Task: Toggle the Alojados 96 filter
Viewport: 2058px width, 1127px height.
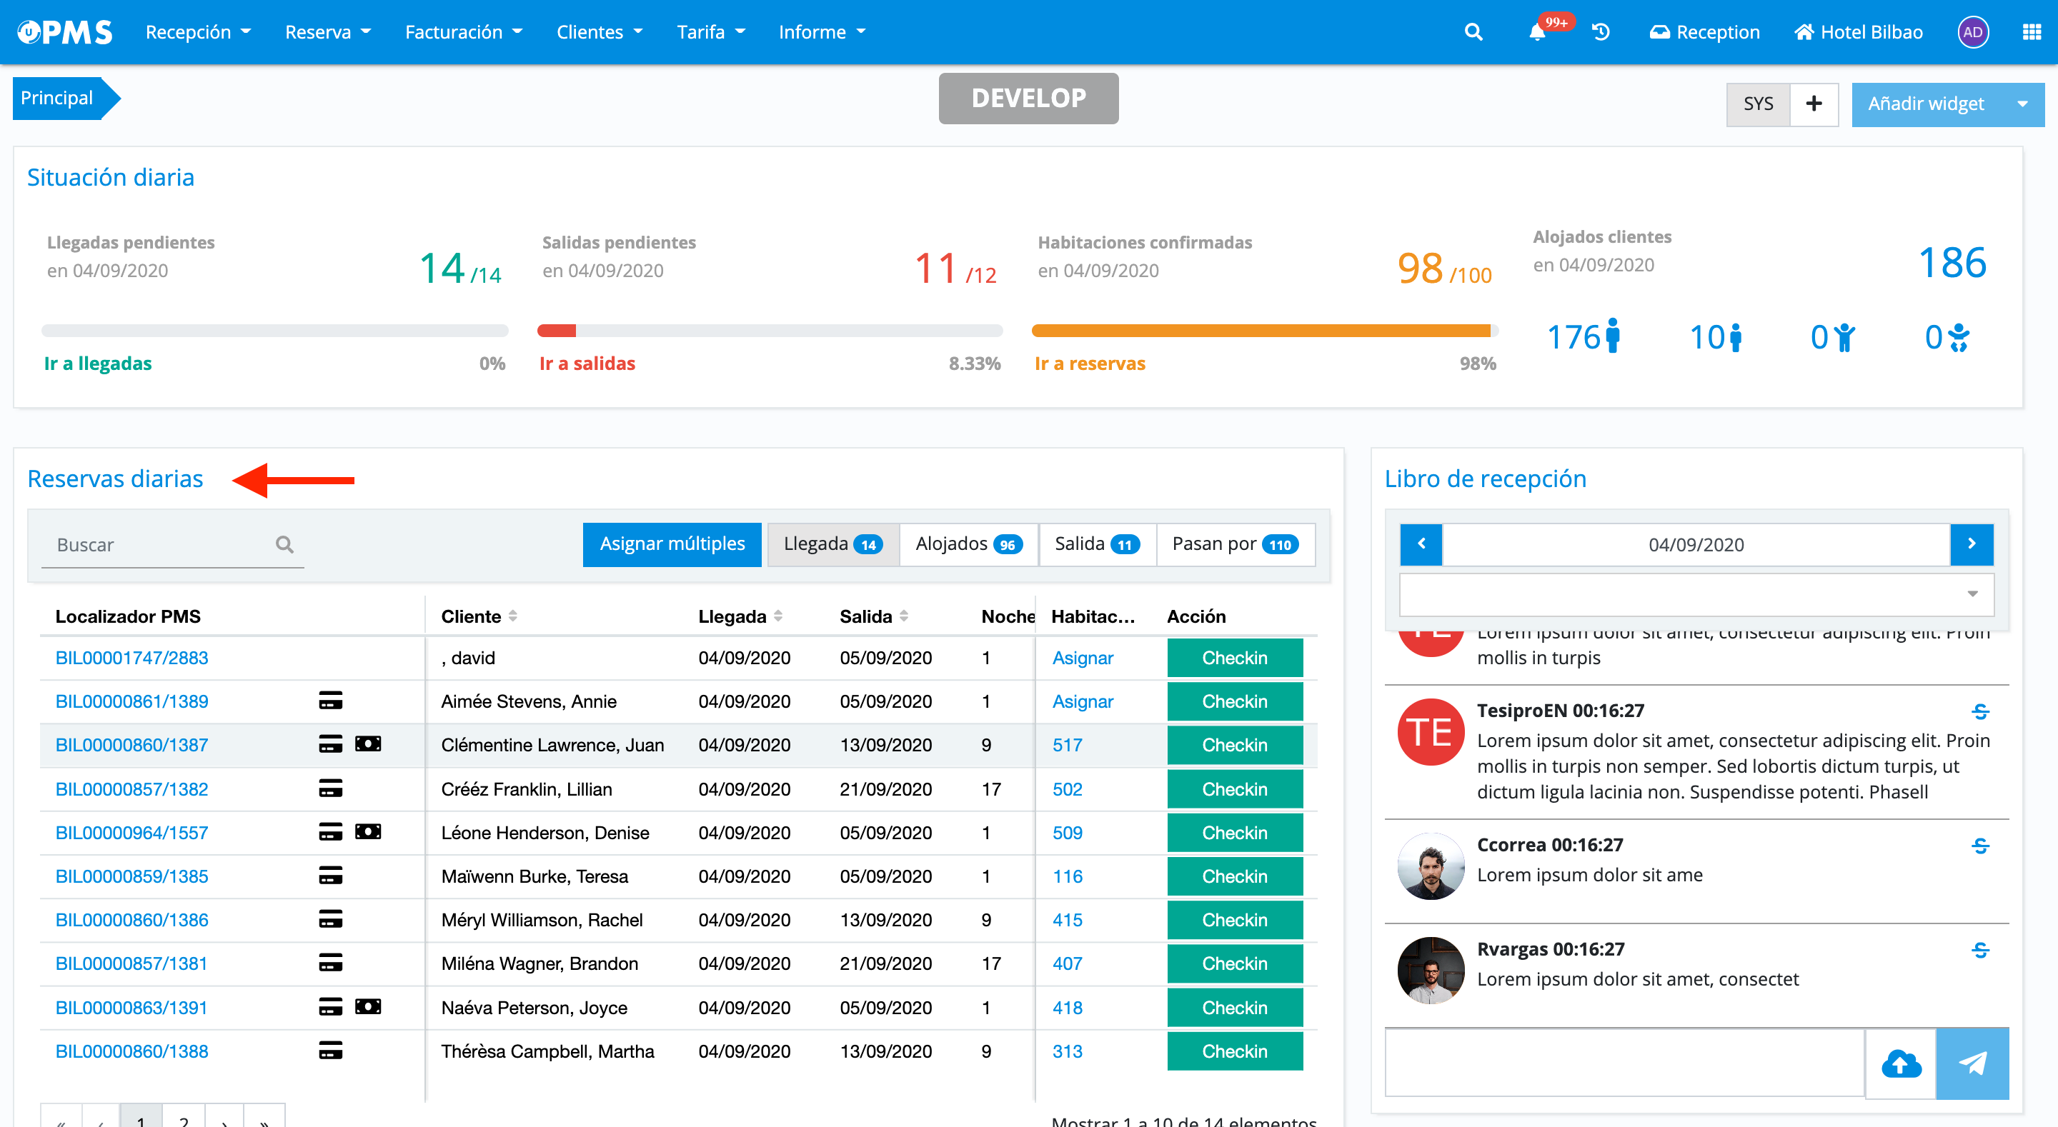Action: pyautogui.click(x=968, y=544)
